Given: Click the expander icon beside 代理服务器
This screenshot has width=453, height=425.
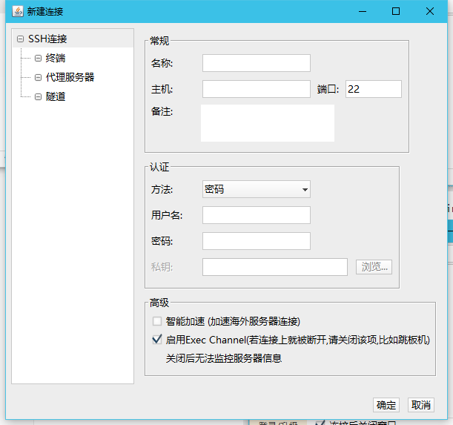Looking at the screenshot, I should pos(38,77).
